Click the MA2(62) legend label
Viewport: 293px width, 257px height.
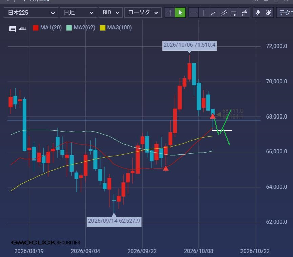[84, 28]
